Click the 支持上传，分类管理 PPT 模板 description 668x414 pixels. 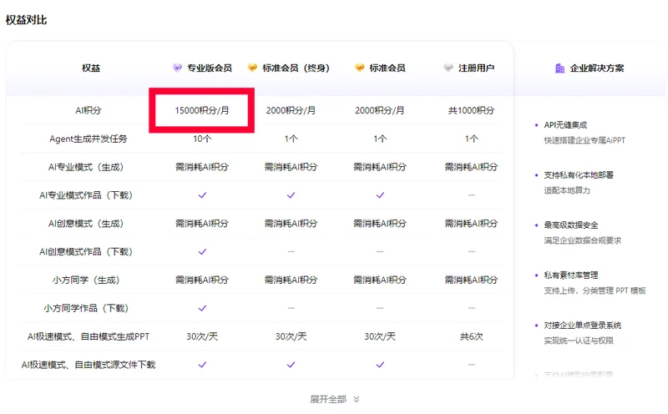point(595,290)
